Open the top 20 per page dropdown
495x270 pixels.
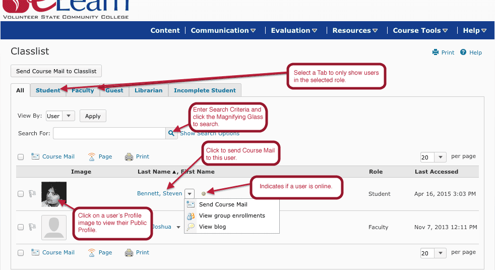[433, 157]
